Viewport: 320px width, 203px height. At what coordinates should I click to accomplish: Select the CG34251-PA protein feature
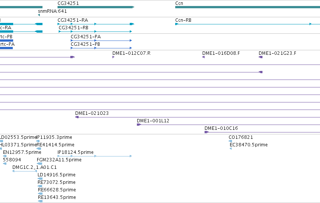[x=101, y=41]
